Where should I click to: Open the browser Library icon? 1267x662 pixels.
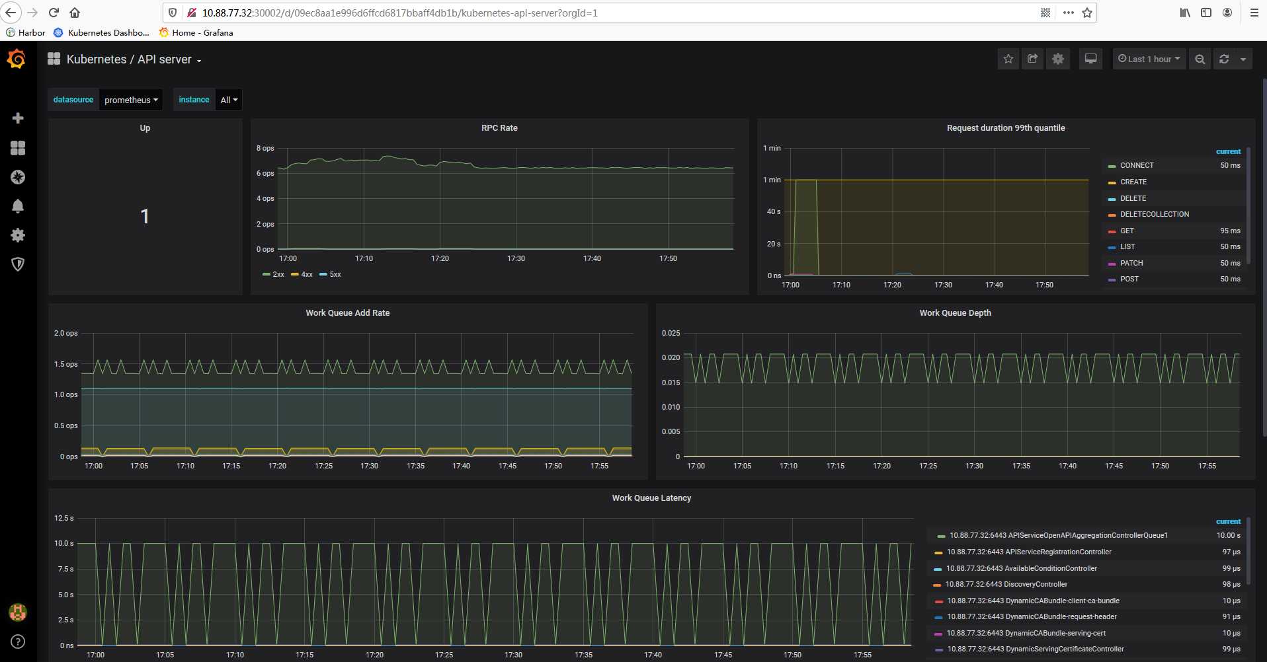coord(1185,13)
